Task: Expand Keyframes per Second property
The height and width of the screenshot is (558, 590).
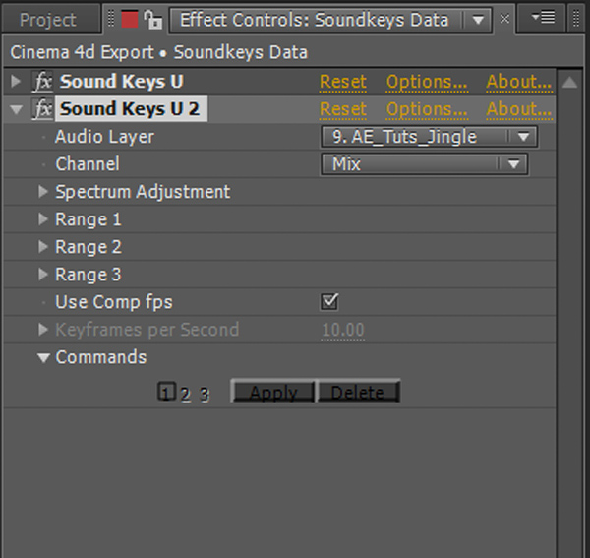Action: coord(43,330)
